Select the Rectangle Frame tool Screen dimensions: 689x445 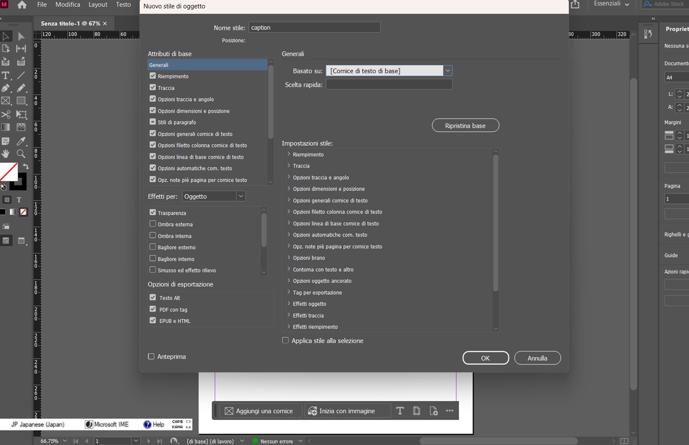click(6, 101)
